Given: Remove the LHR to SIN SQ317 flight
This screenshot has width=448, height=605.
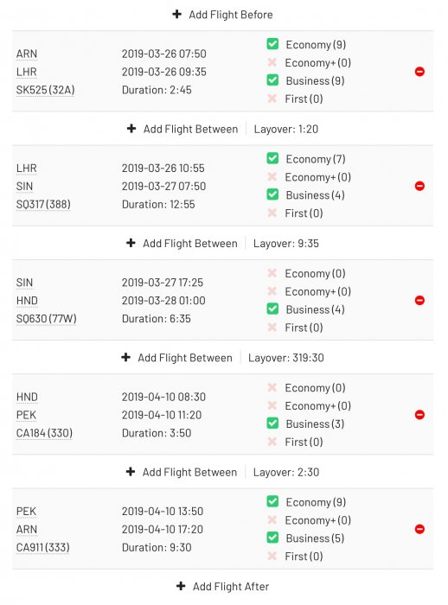Looking at the screenshot, I should [419, 186].
